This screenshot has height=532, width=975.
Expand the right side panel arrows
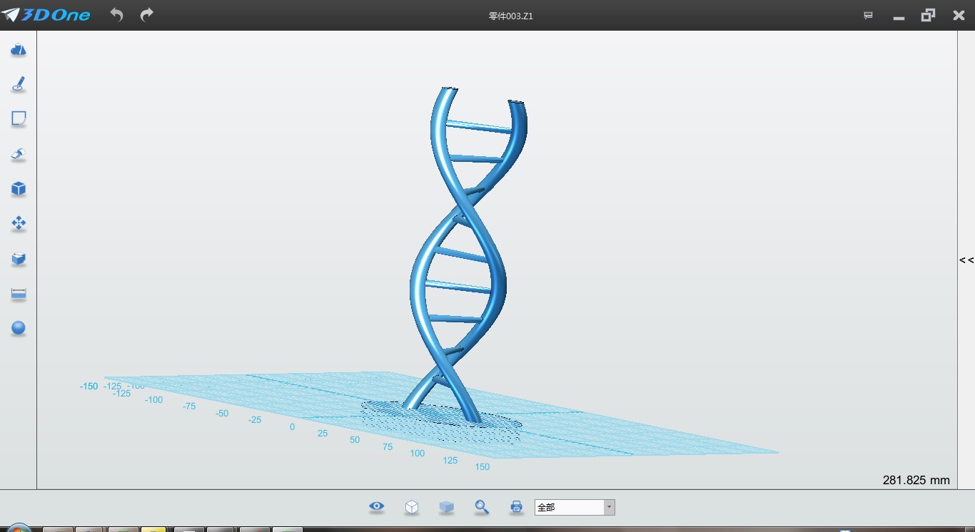click(x=966, y=260)
